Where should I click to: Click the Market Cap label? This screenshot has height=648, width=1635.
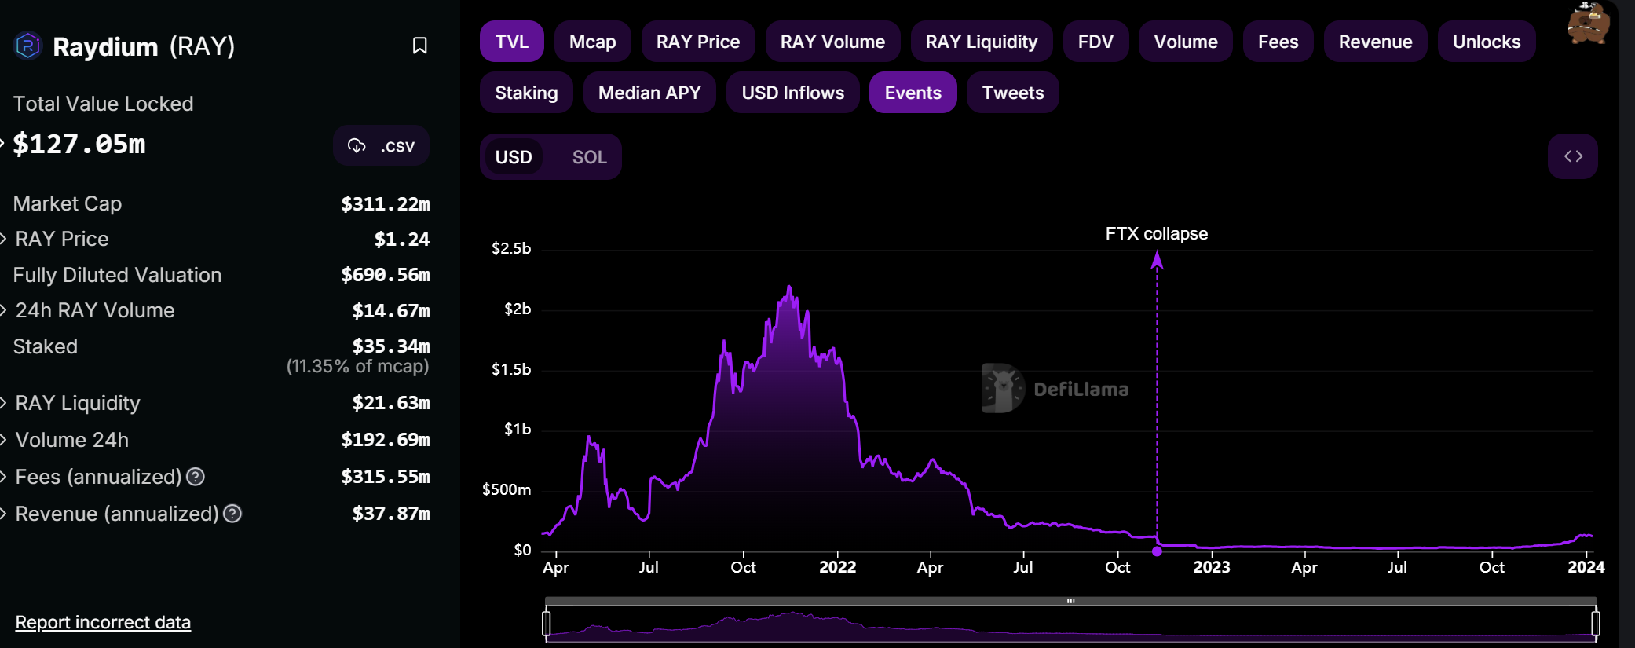click(x=68, y=203)
